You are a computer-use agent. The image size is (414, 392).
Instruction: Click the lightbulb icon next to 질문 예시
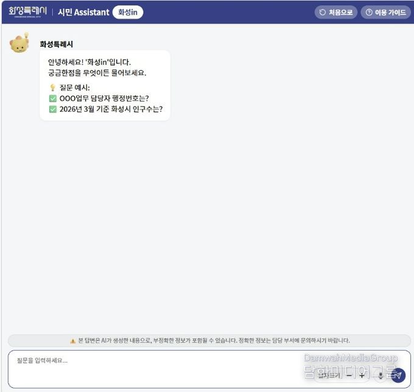52,88
